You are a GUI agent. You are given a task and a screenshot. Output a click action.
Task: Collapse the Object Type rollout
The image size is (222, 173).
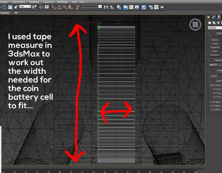(215, 33)
